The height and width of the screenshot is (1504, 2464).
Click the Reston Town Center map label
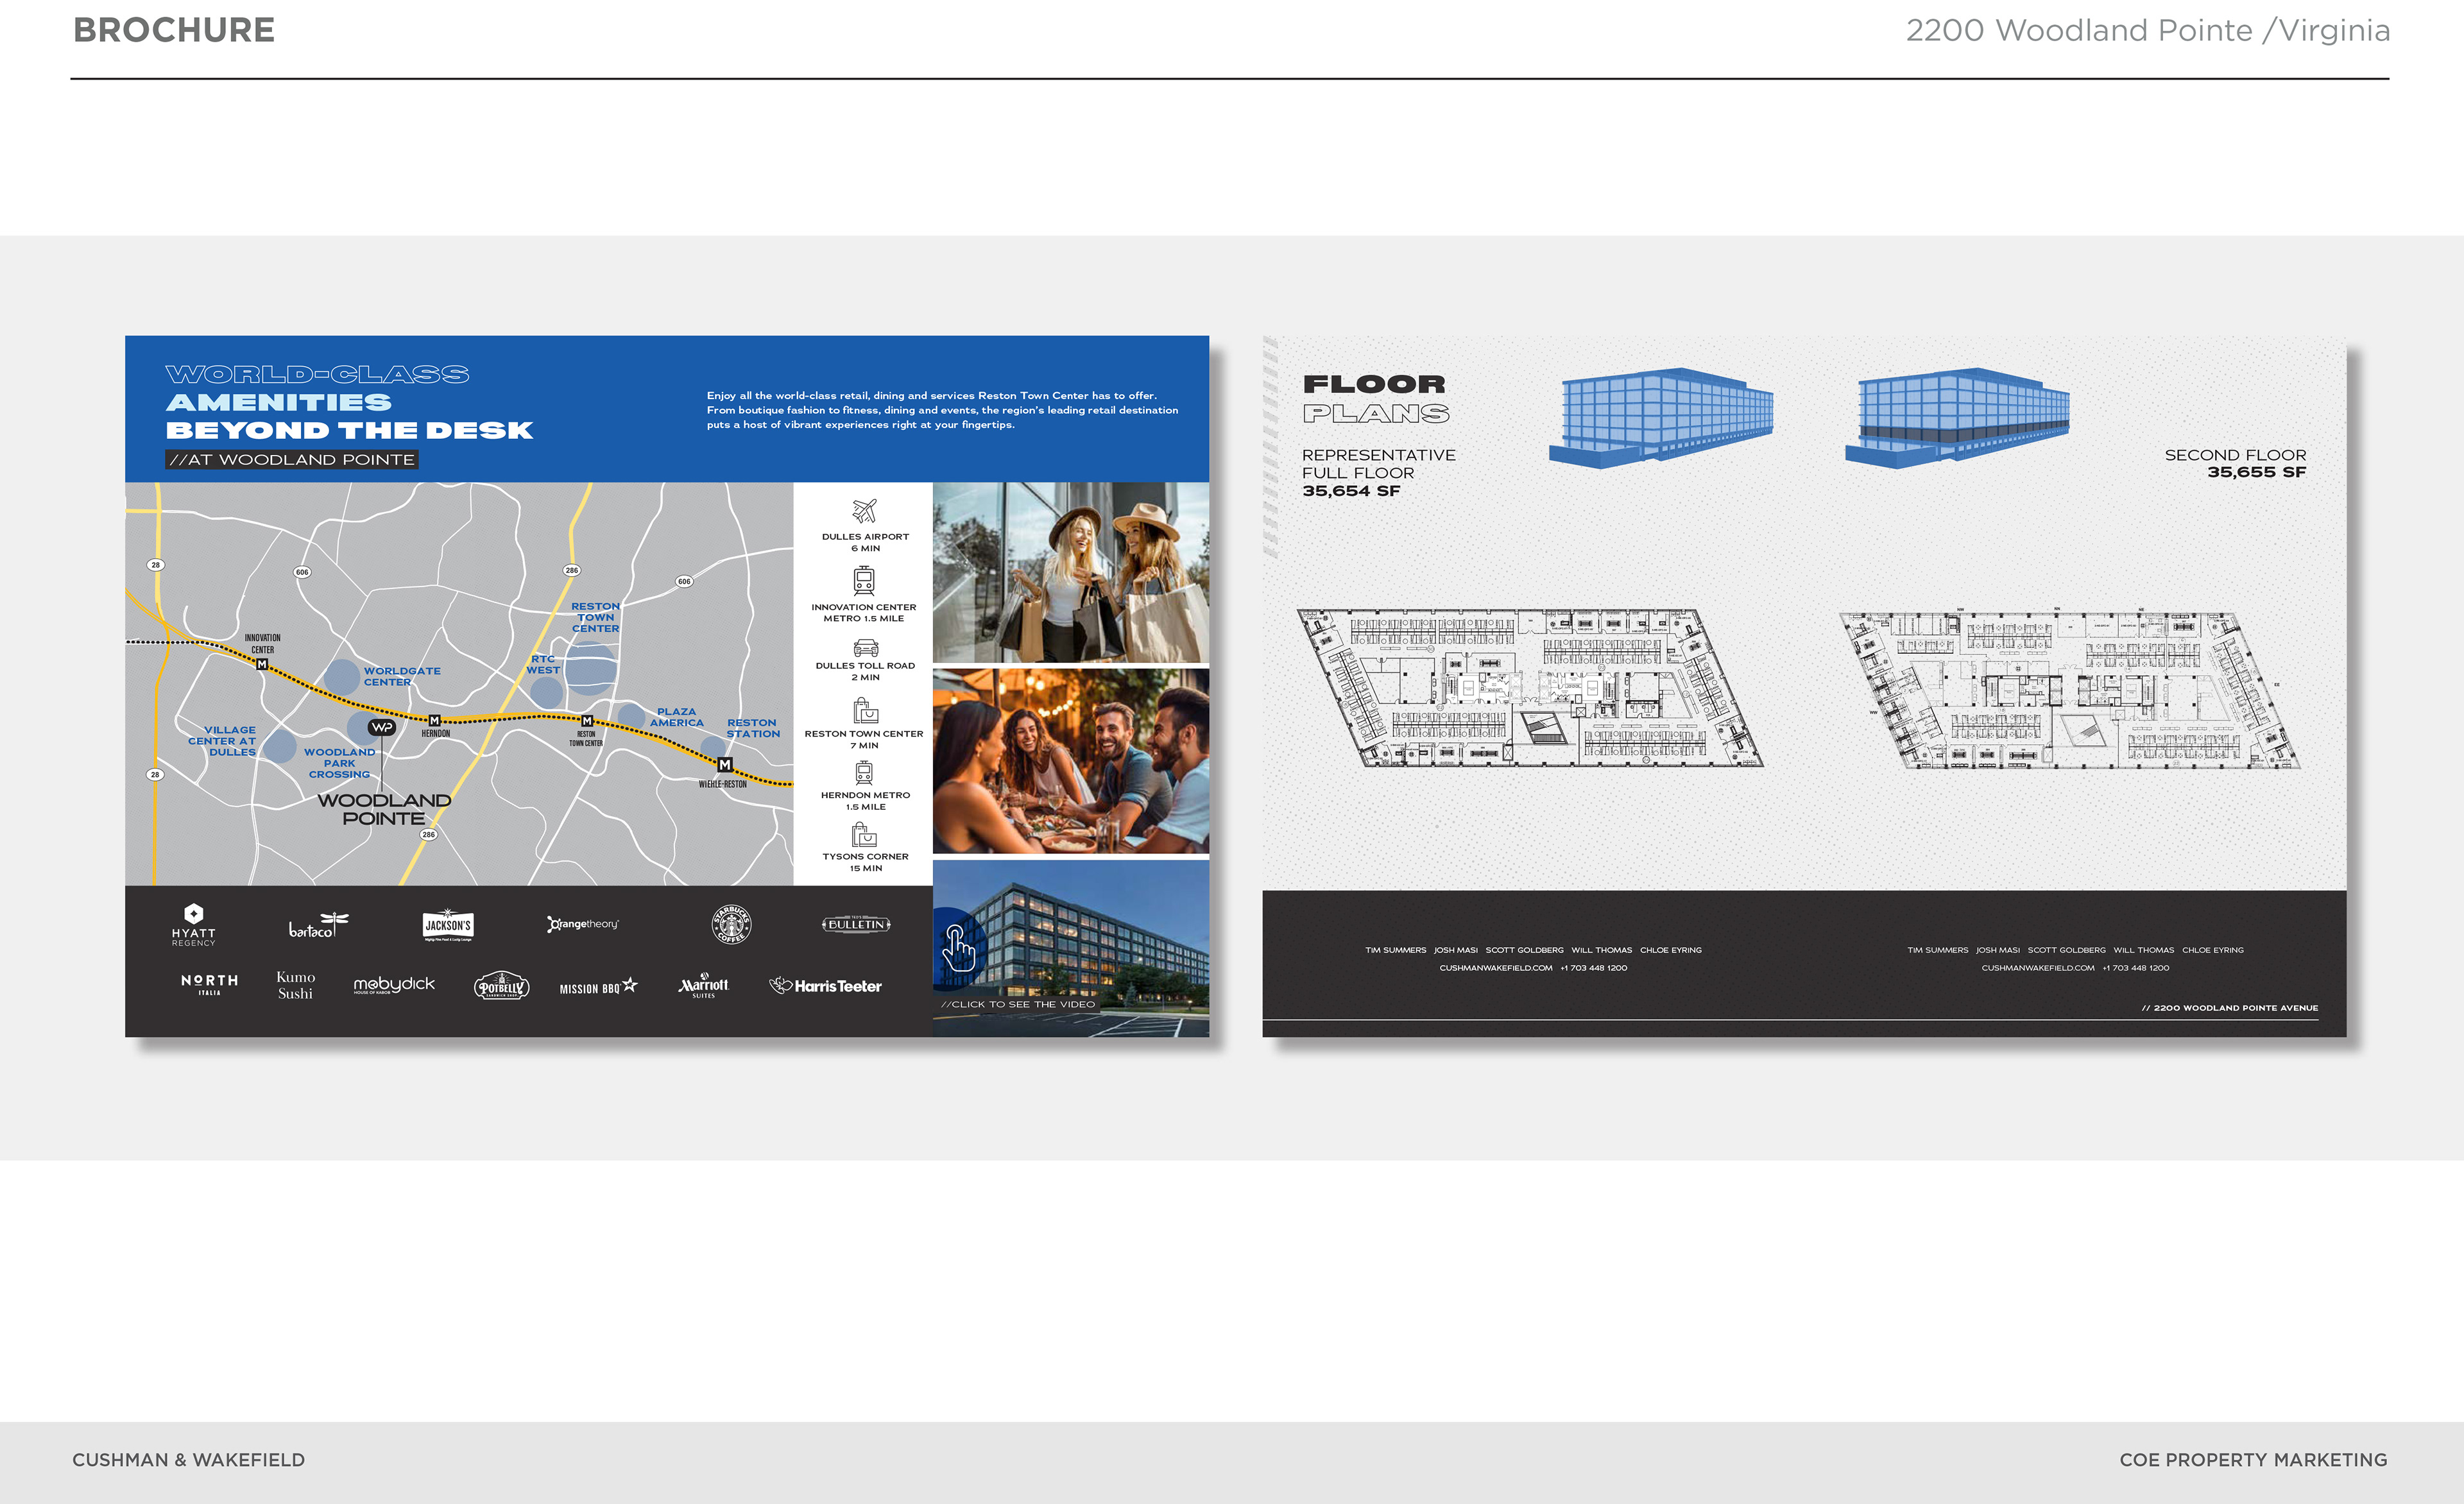pyautogui.click(x=595, y=617)
